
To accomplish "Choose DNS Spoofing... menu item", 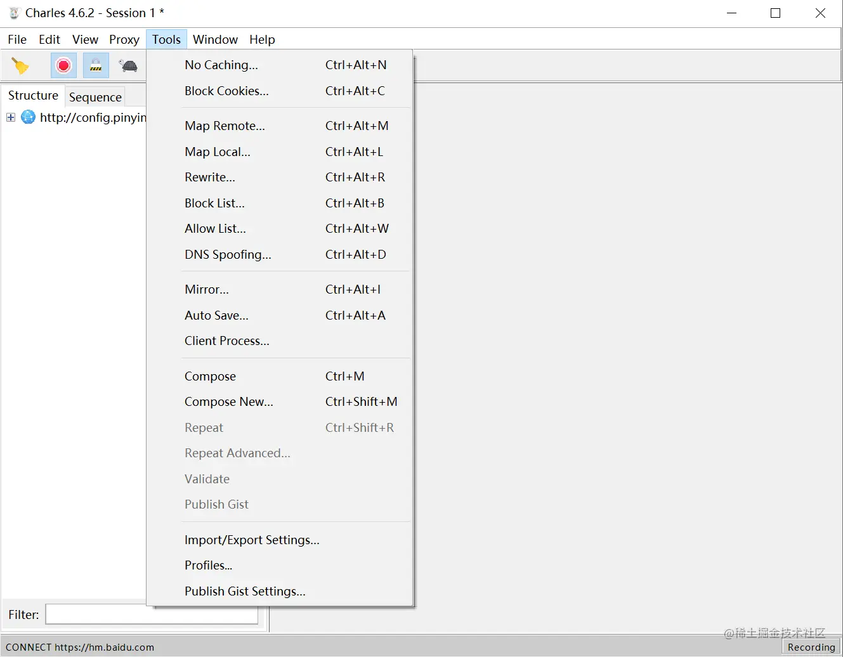I will [280, 254].
